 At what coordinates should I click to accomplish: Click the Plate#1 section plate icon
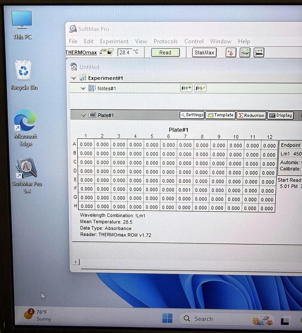pyautogui.click(x=92, y=115)
